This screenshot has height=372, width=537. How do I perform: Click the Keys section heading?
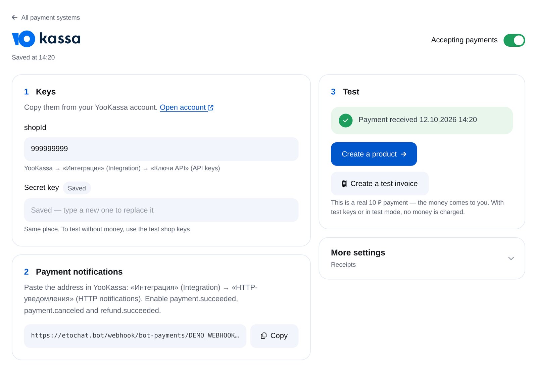(46, 92)
